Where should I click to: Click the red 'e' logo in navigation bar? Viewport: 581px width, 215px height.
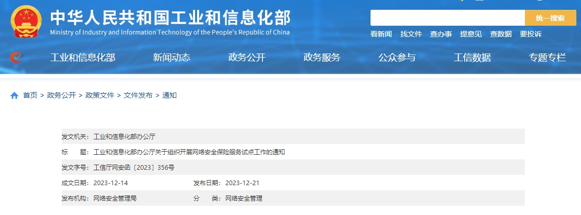pos(16,58)
